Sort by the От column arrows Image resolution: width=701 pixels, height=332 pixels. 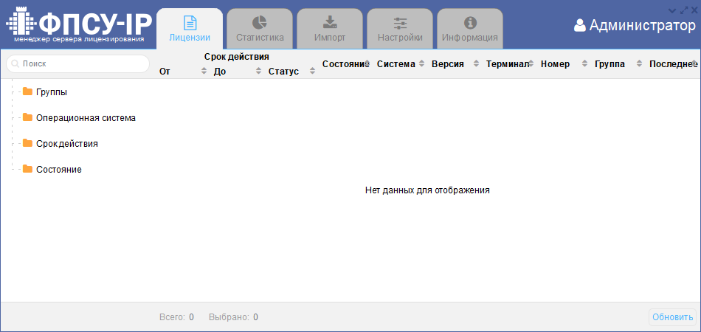[204, 72]
